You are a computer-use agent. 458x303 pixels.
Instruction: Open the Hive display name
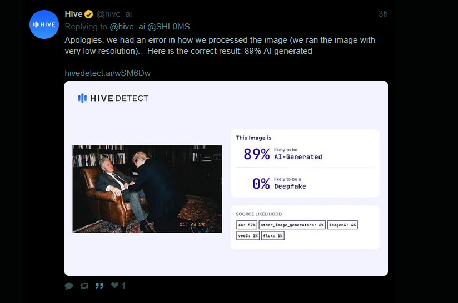point(73,14)
